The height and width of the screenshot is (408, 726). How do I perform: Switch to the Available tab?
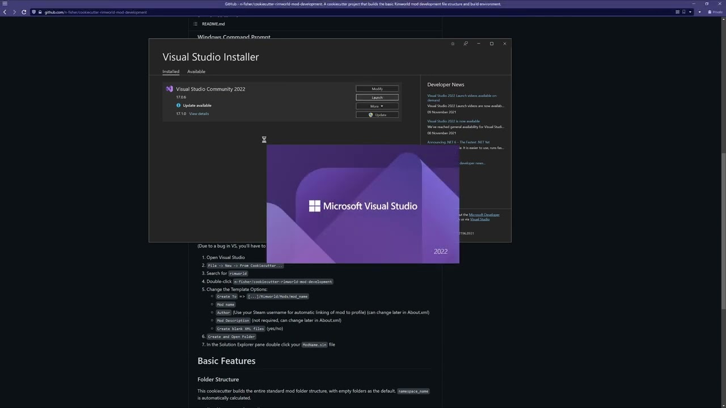point(196,71)
